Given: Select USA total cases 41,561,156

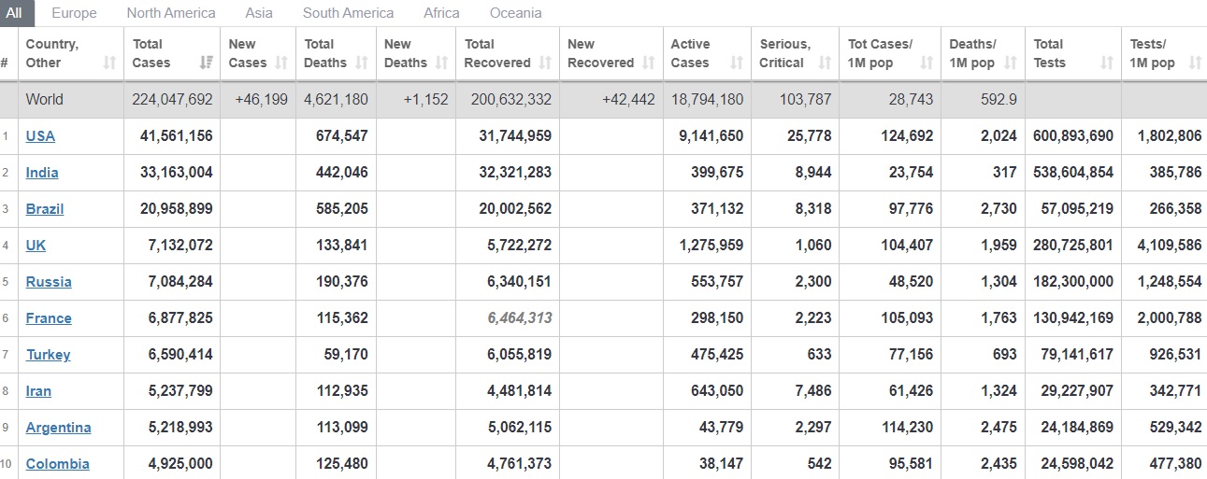Looking at the screenshot, I should click(x=177, y=135).
